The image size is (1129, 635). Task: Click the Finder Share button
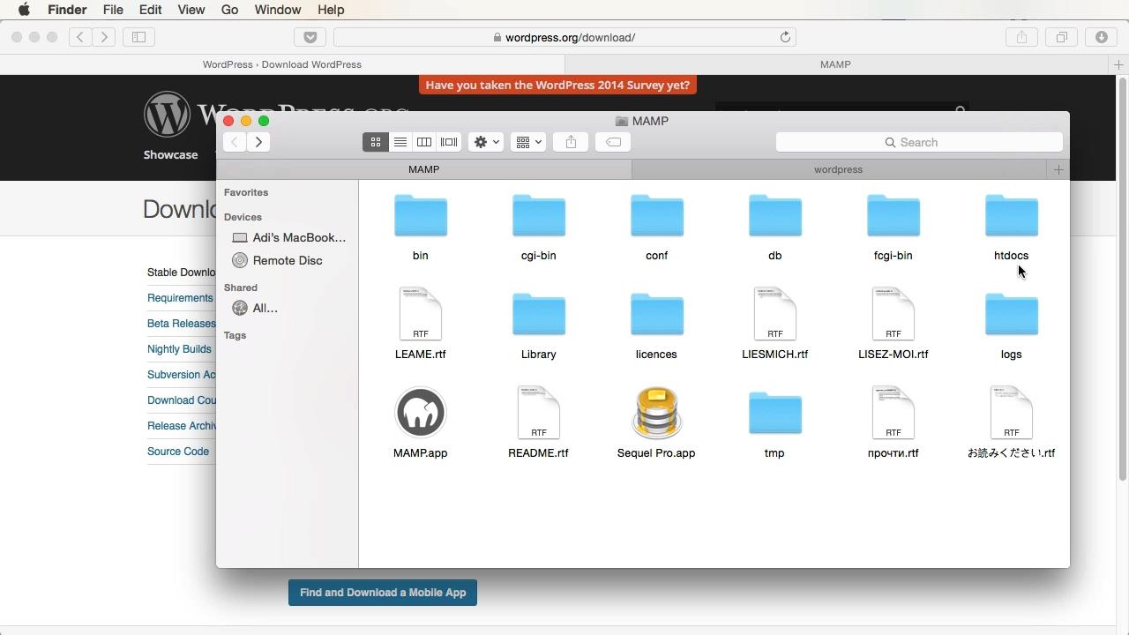pos(571,142)
